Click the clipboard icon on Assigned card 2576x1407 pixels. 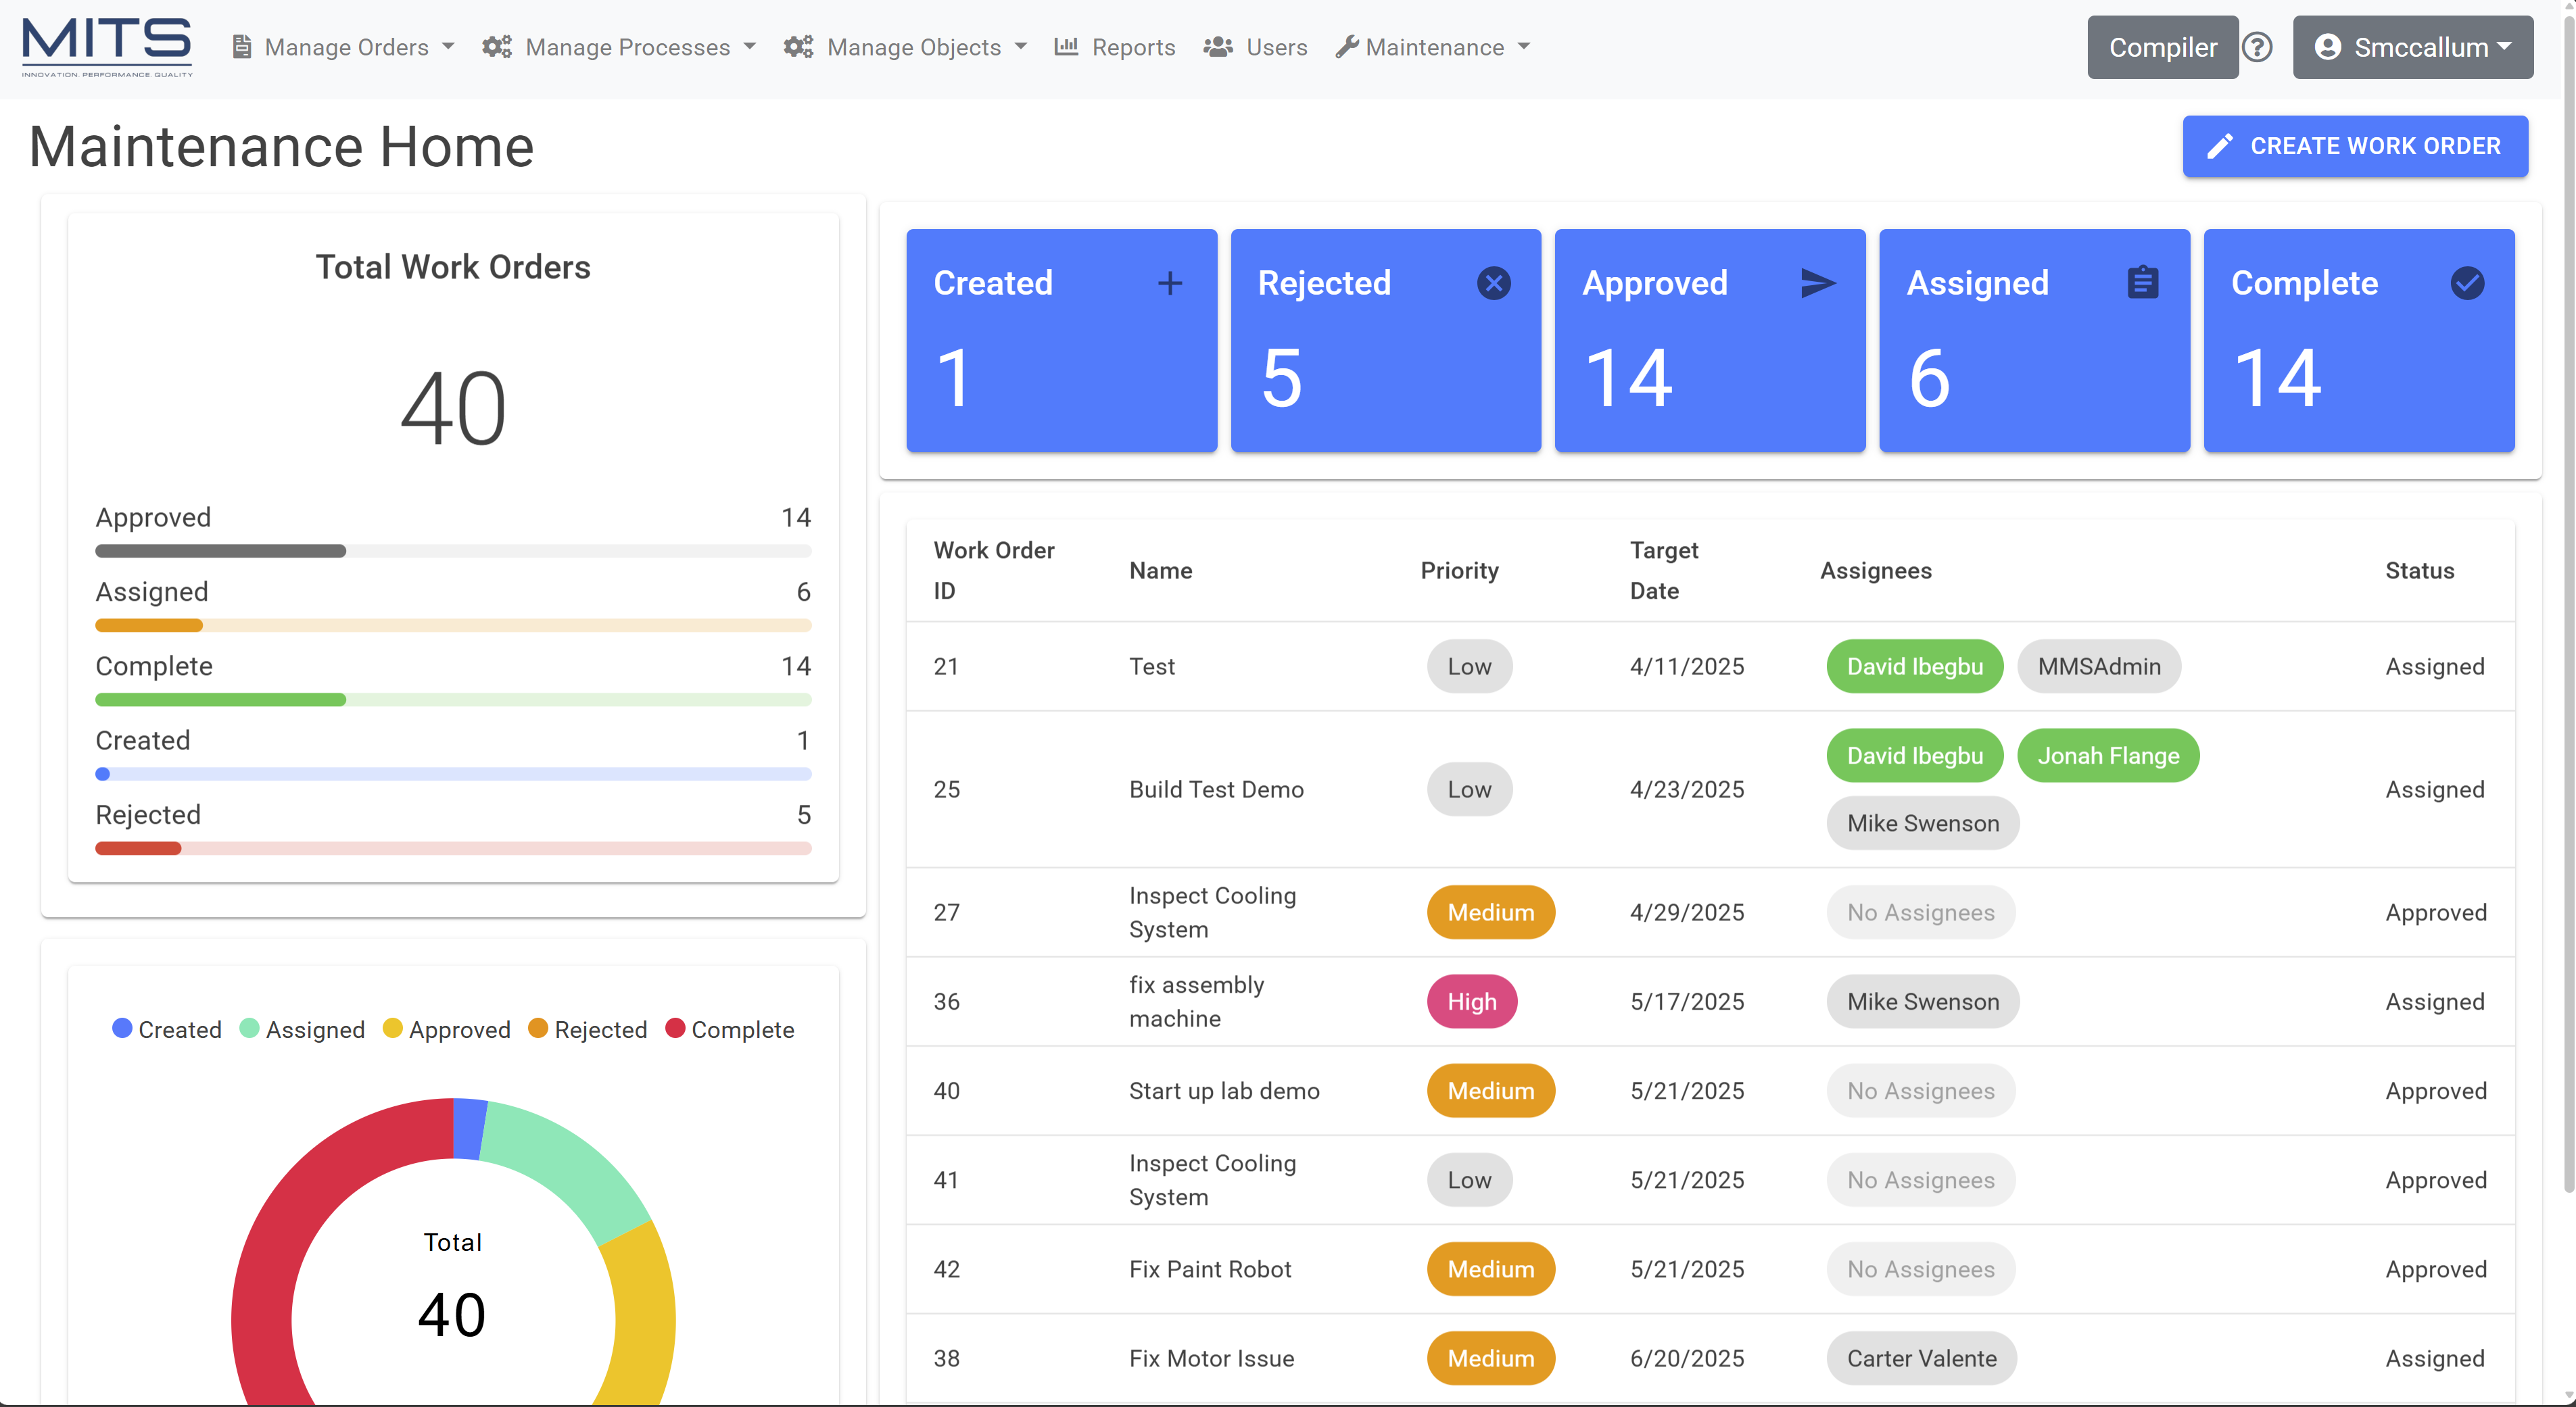2142,284
